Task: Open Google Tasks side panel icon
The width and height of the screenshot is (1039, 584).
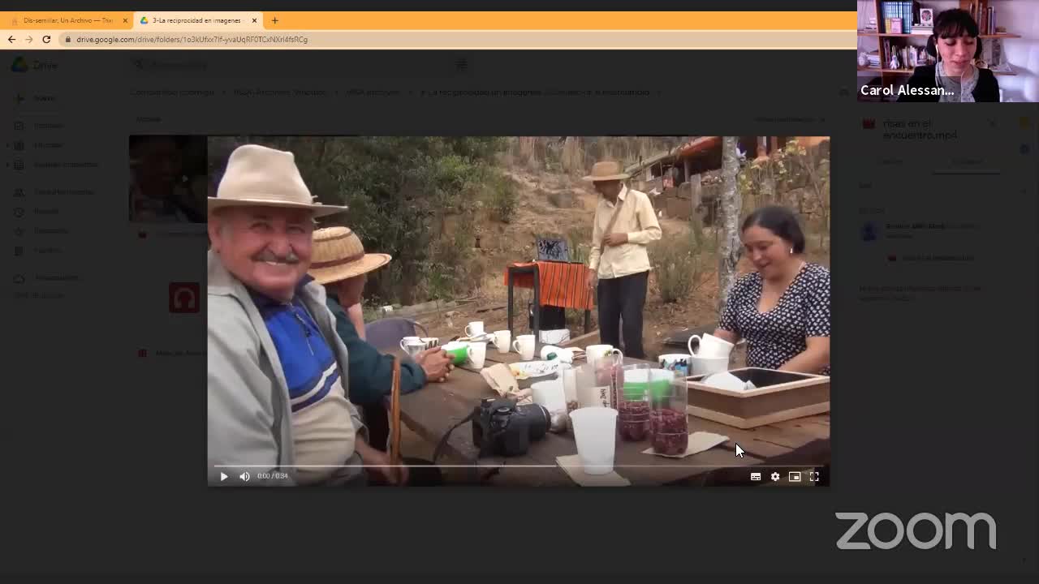Action: pyautogui.click(x=1025, y=149)
